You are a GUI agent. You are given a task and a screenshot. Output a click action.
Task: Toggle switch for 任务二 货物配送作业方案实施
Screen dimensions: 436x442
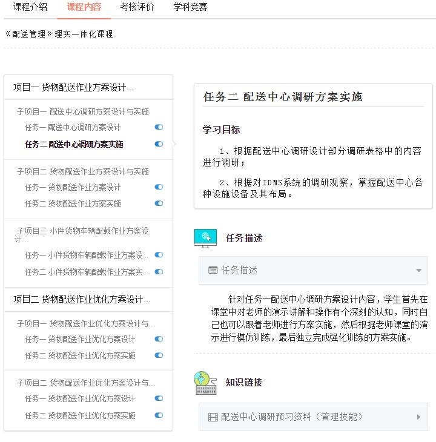click(x=159, y=203)
